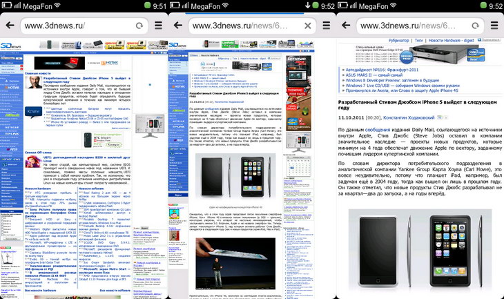Open hamburger menu in the middle screen
This screenshot has height=299, width=504.
tap(327, 26)
